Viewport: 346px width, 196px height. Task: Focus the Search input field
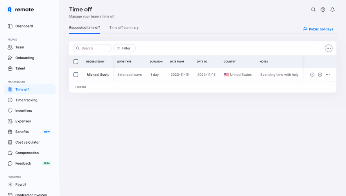pyautogui.click(x=92, y=48)
